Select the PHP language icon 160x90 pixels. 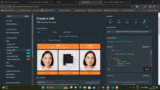click(136, 21)
